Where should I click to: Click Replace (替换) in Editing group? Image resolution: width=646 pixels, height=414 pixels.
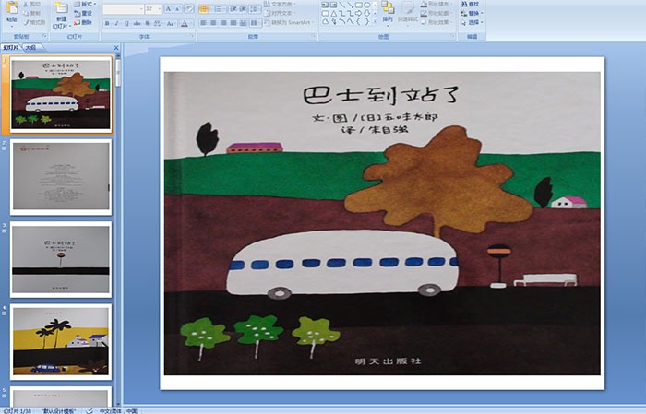(x=473, y=13)
